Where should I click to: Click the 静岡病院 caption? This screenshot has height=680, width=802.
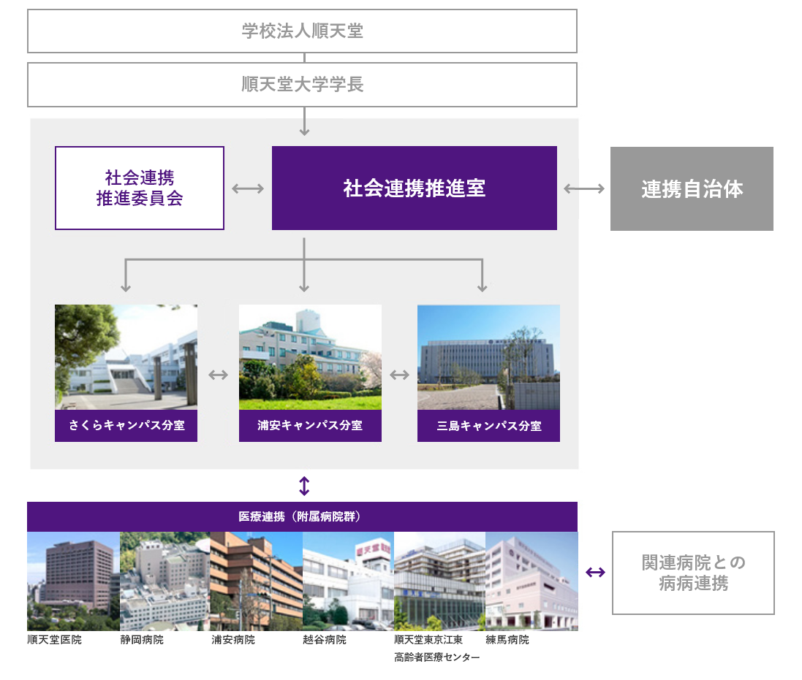click(142, 640)
